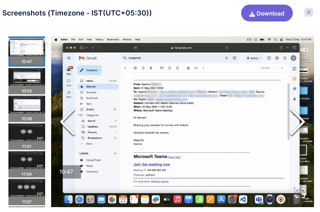Create a new label with the plus icon
The image size is (320, 212).
pos(115,154)
